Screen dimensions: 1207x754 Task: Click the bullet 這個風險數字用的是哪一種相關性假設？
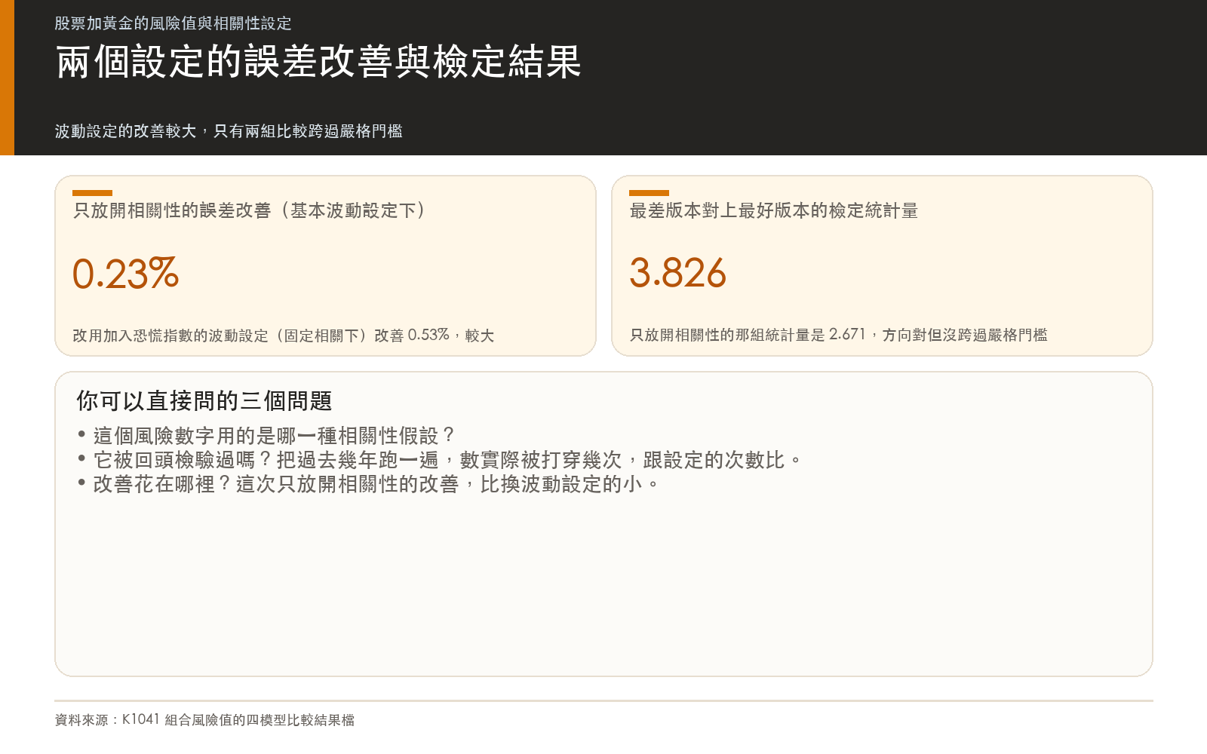[266, 436]
